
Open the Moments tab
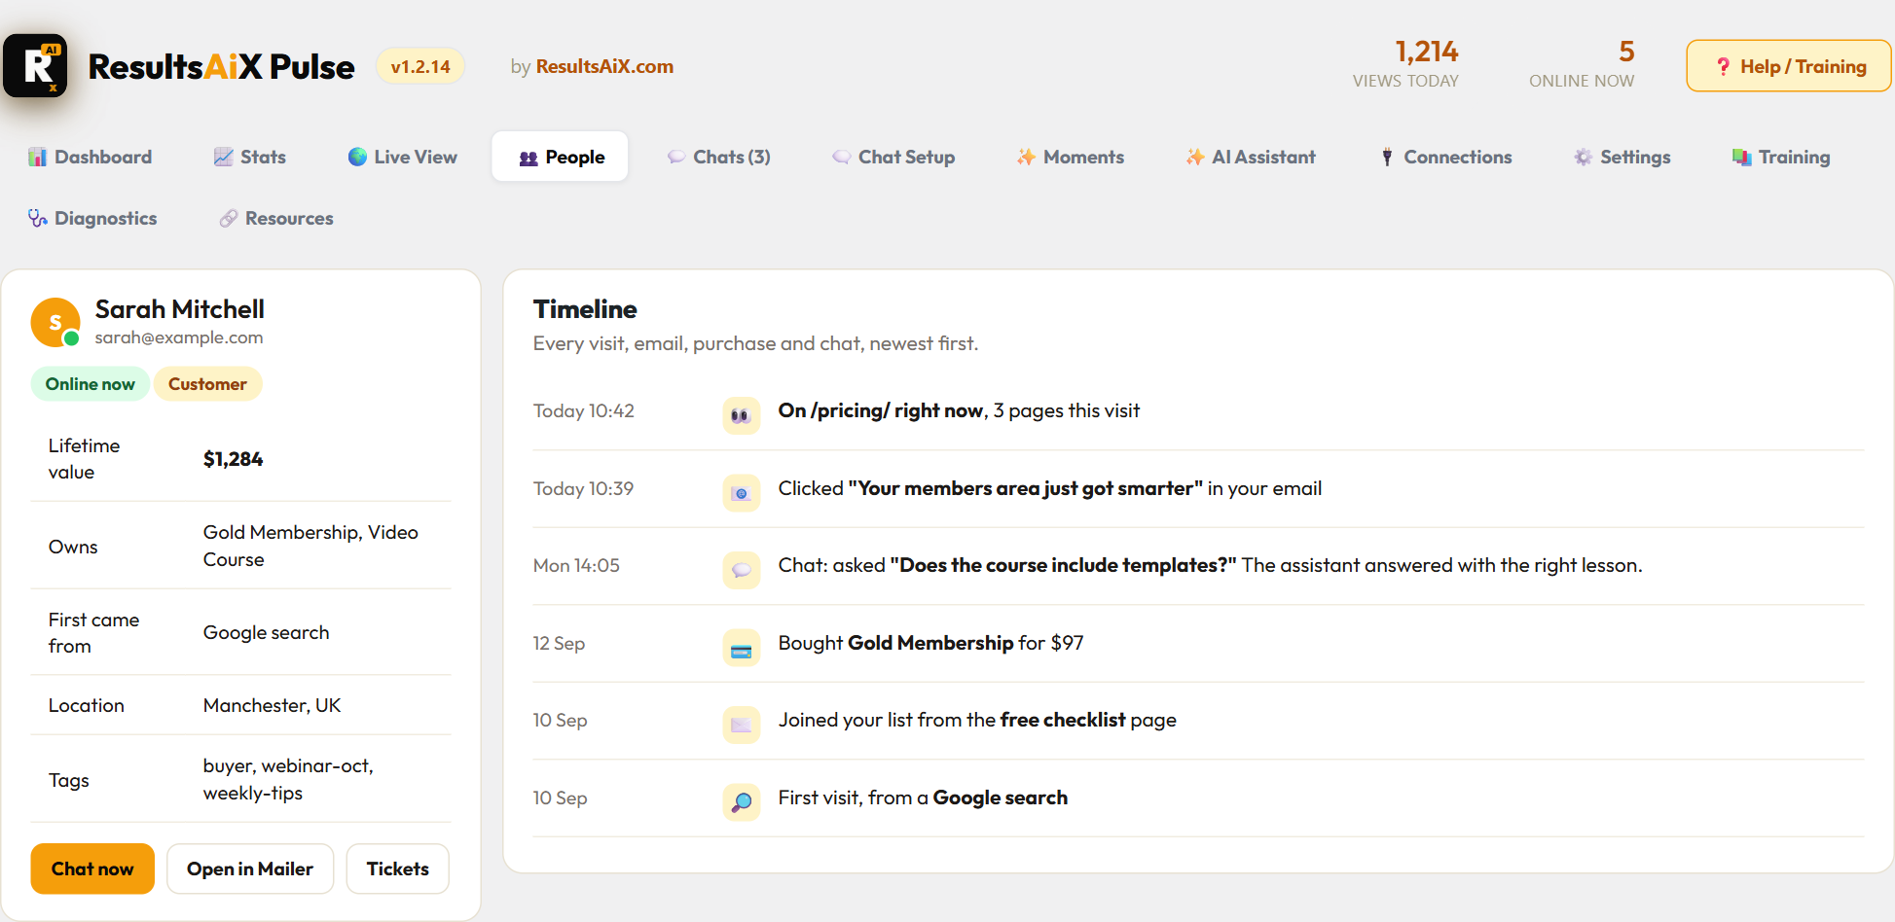[1071, 157]
